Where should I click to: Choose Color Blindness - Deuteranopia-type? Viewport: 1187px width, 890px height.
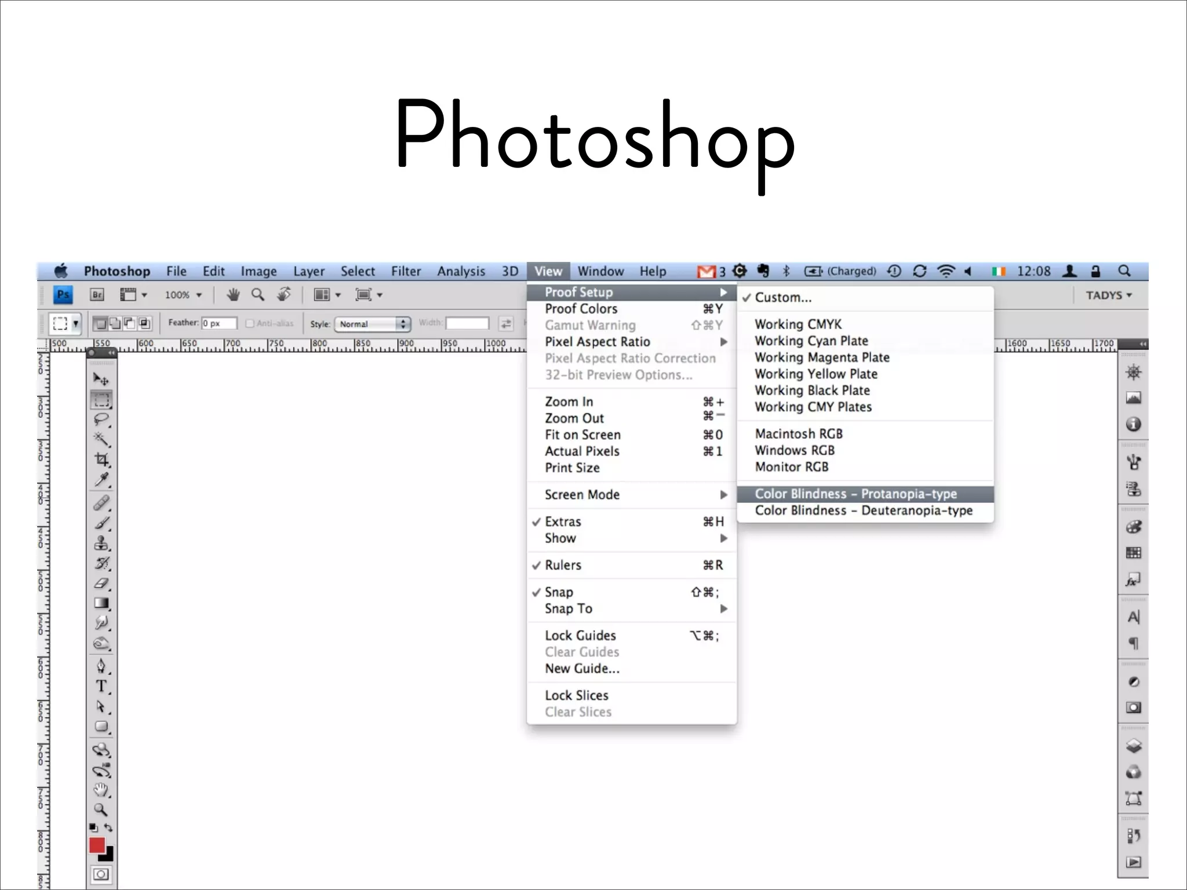pyautogui.click(x=865, y=510)
